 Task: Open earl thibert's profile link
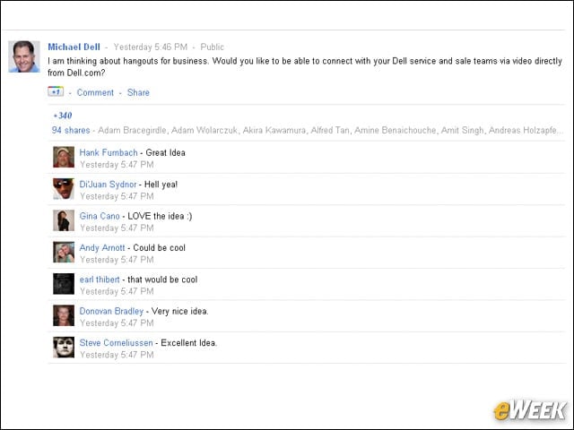(x=100, y=279)
